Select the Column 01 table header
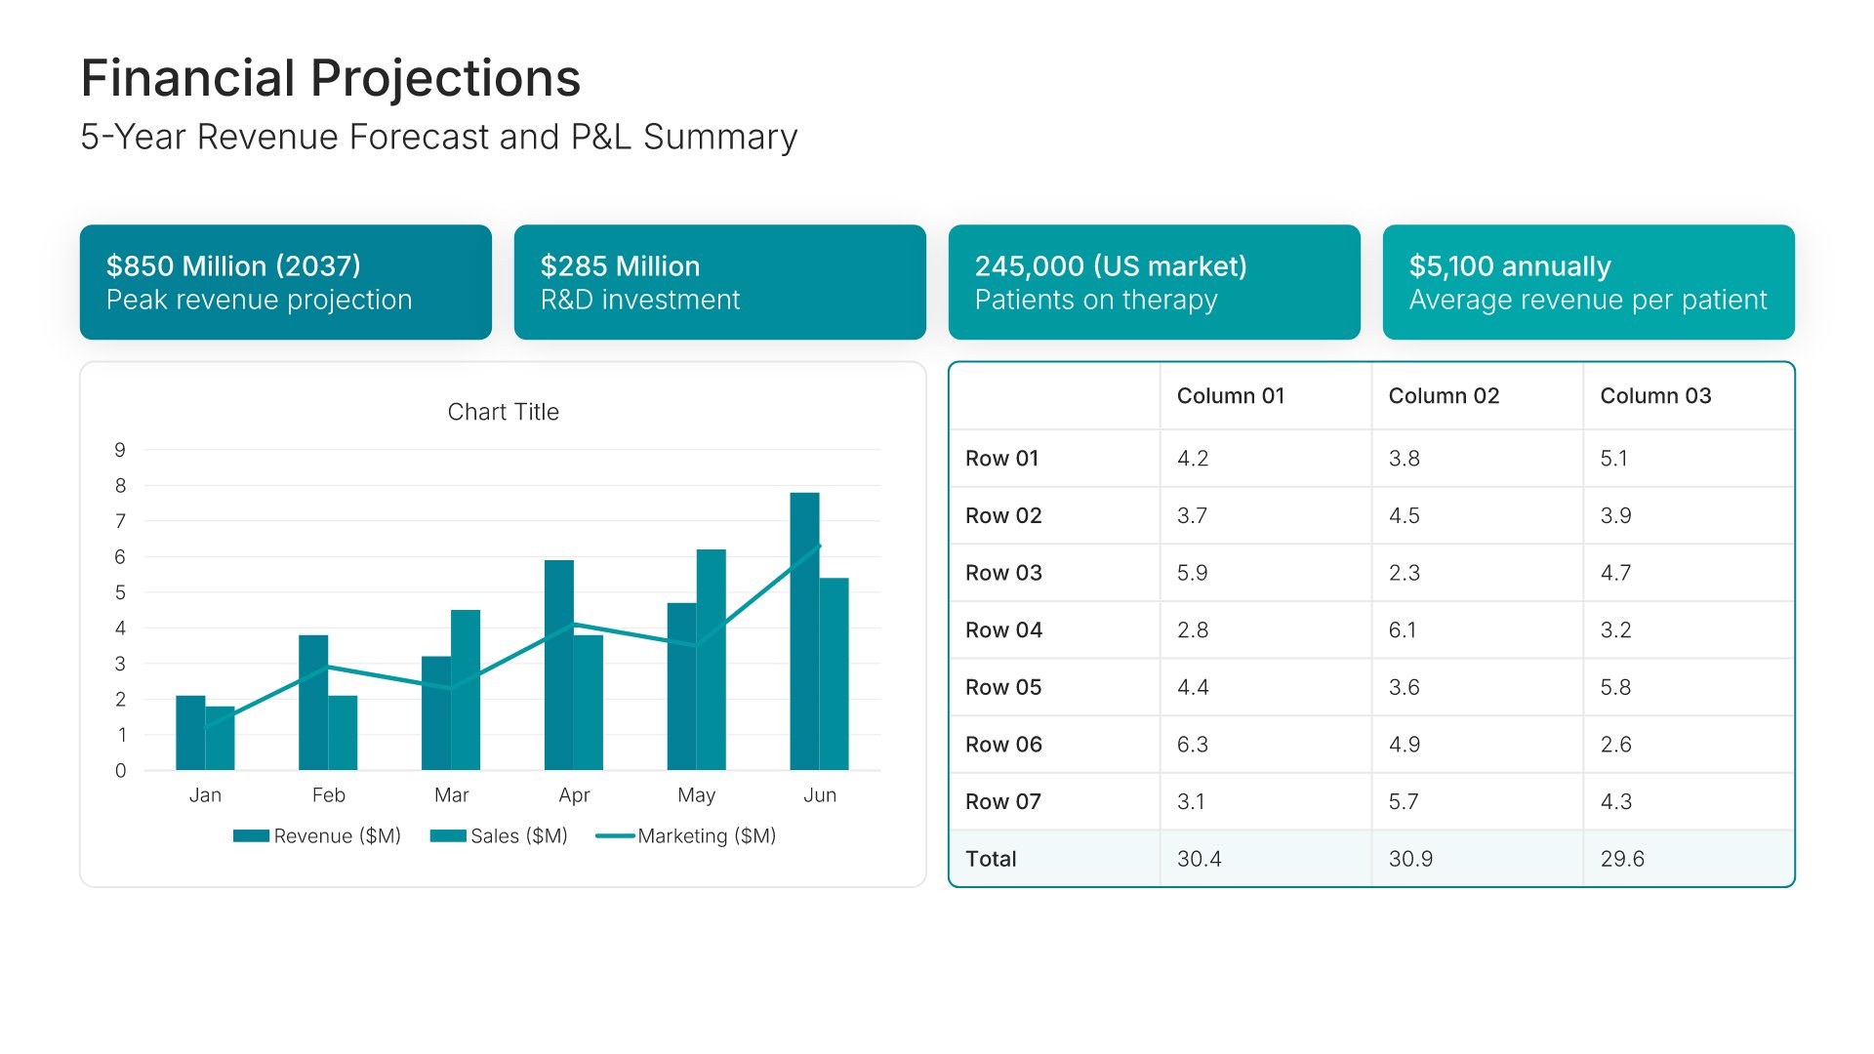Screen dimensions: 1874x1054 click(x=1230, y=395)
